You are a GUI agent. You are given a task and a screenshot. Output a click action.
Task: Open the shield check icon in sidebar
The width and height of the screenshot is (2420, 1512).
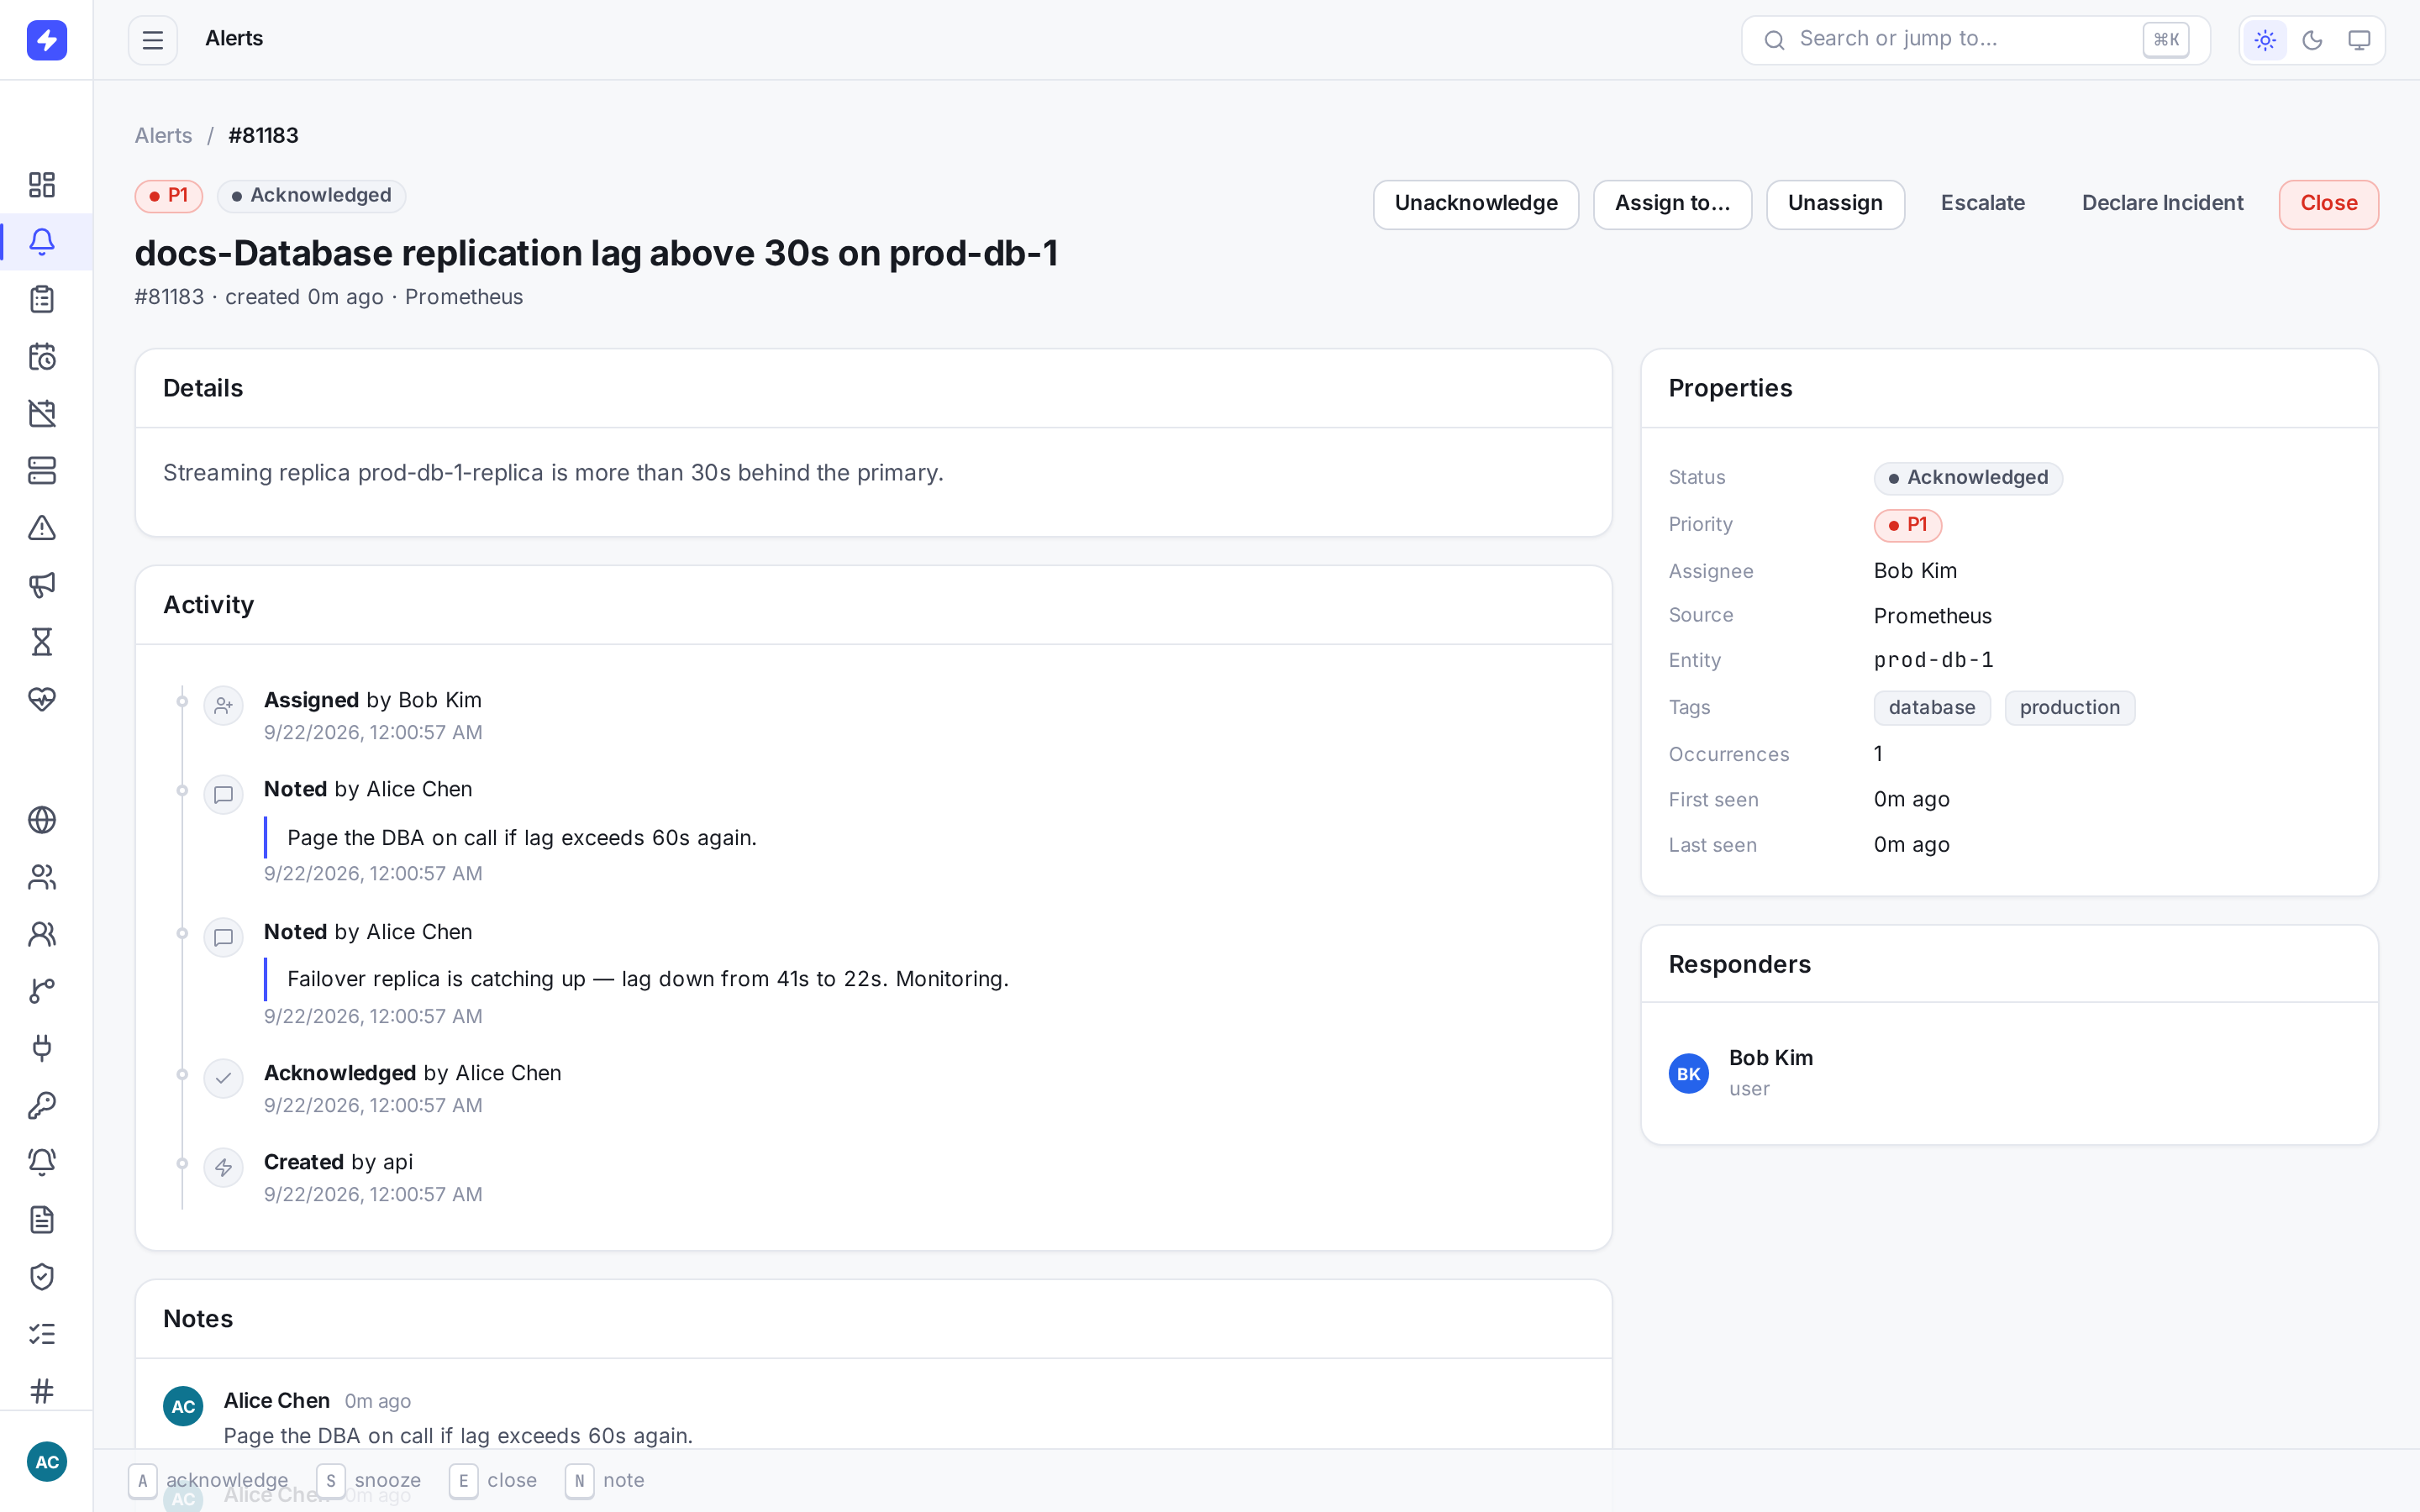tap(42, 1276)
